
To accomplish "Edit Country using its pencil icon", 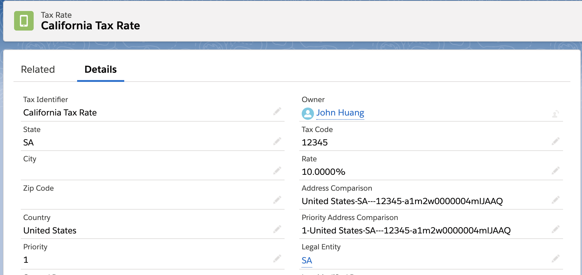I will tap(277, 229).
